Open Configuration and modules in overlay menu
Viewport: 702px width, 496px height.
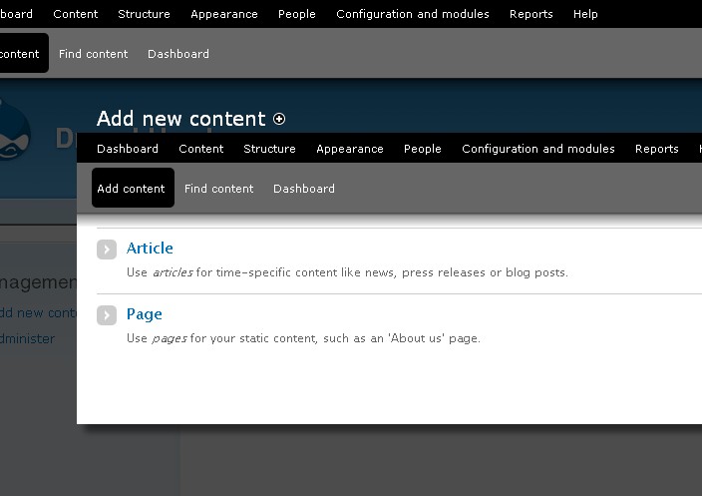tap(538, 149)
